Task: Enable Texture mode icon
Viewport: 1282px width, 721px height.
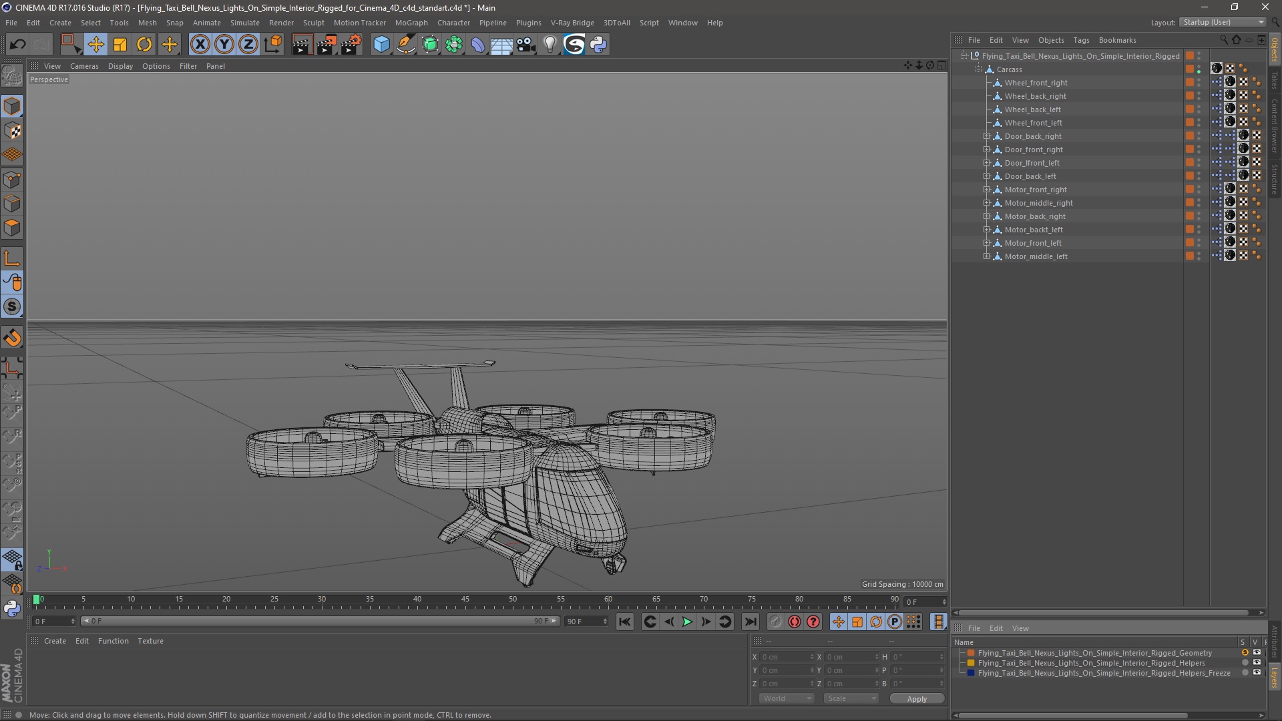Action: click(12, 131)
